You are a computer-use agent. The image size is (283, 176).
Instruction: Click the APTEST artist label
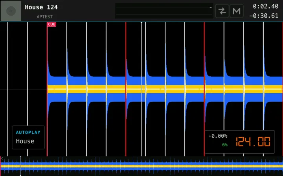44,17
